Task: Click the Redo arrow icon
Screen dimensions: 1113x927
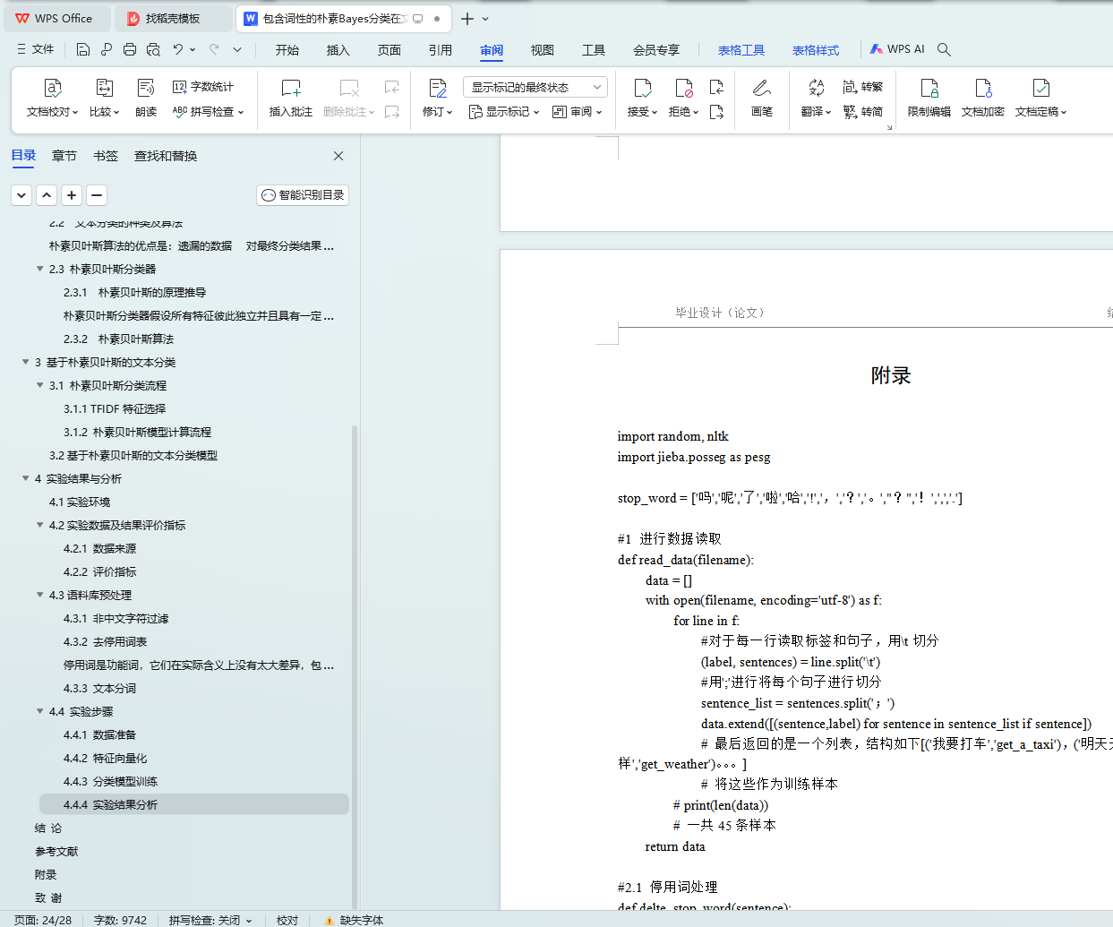Action: point(214,49)
